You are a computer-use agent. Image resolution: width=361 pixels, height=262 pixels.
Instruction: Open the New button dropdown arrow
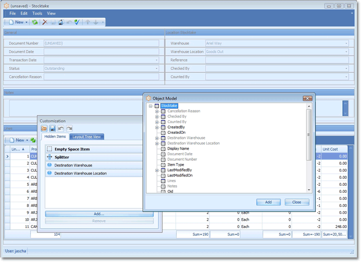point(26,22)
